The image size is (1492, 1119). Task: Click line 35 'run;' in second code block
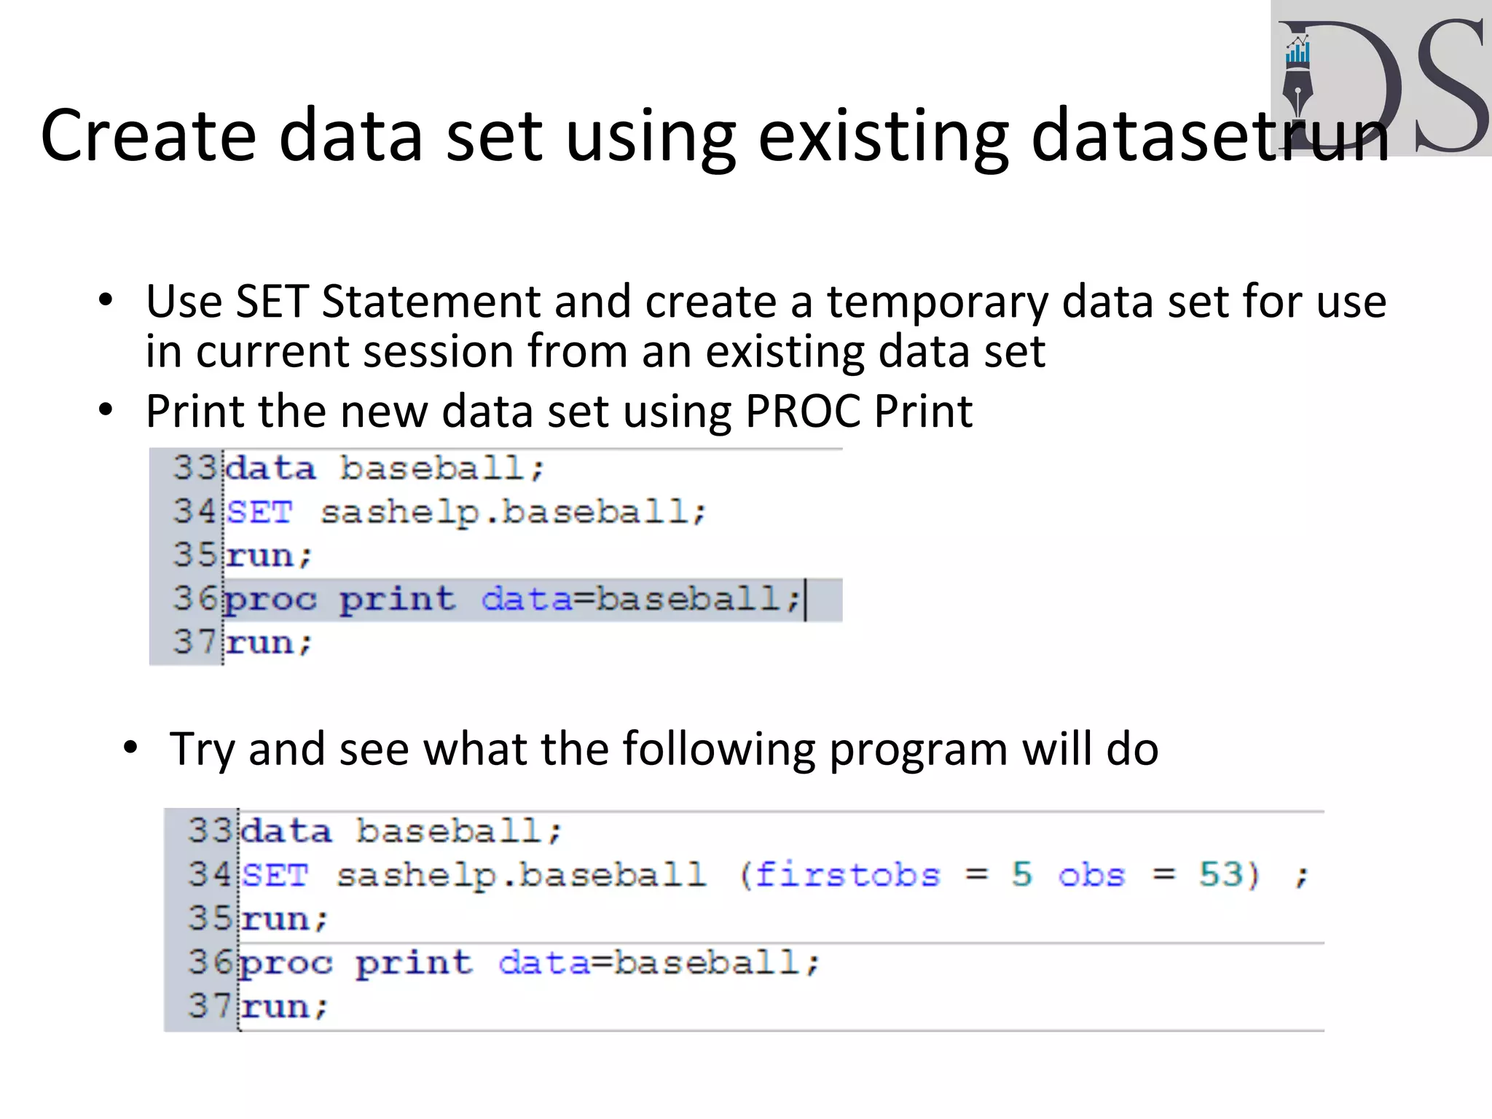[x=285, y=919]
